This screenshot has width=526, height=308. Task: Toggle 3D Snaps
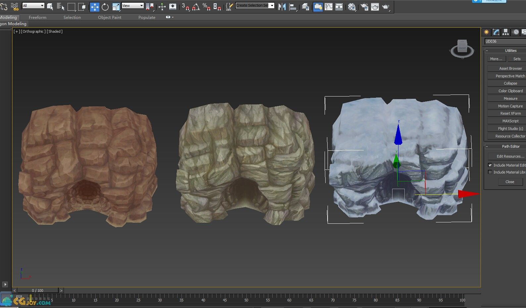(185, 7)
